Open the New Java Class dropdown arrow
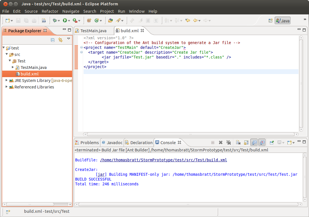The image size is (309, 217). [x=101, y=21]
